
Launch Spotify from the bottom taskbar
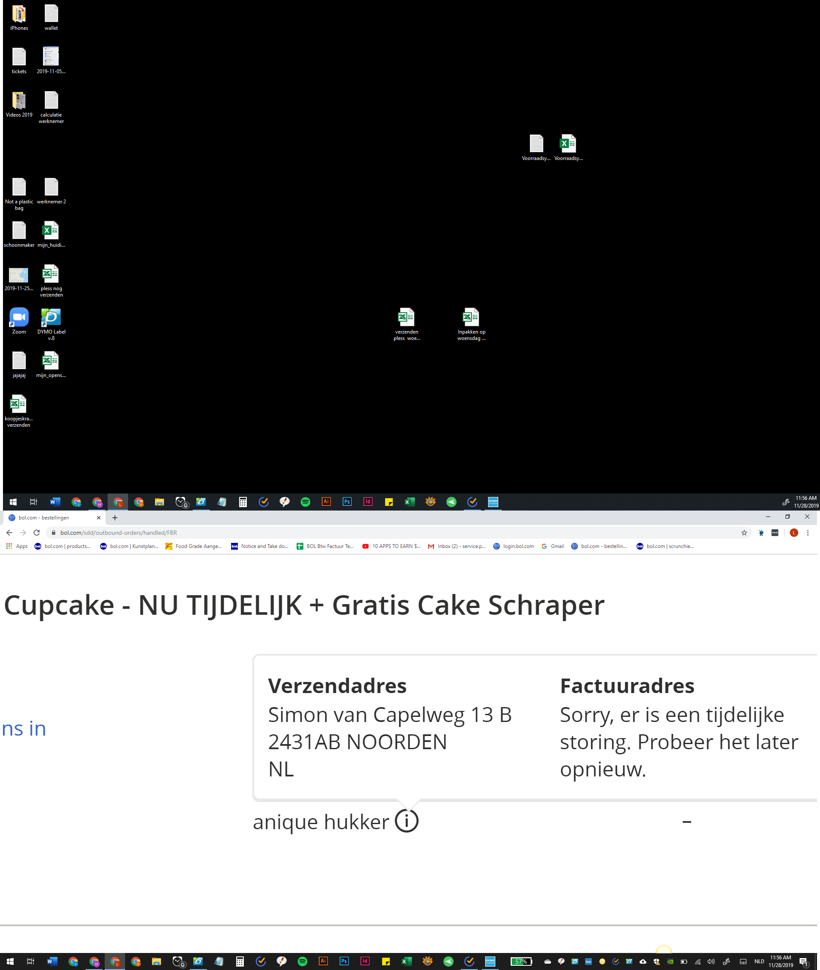pos(302,961)
